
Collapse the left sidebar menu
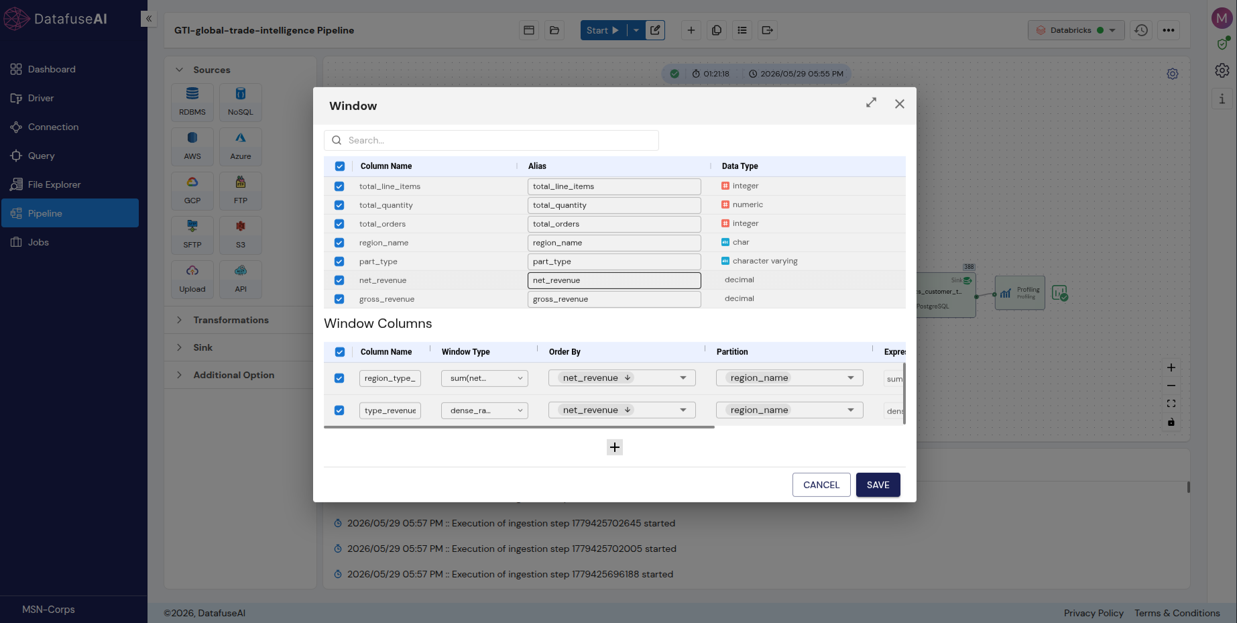coord(149,19)
